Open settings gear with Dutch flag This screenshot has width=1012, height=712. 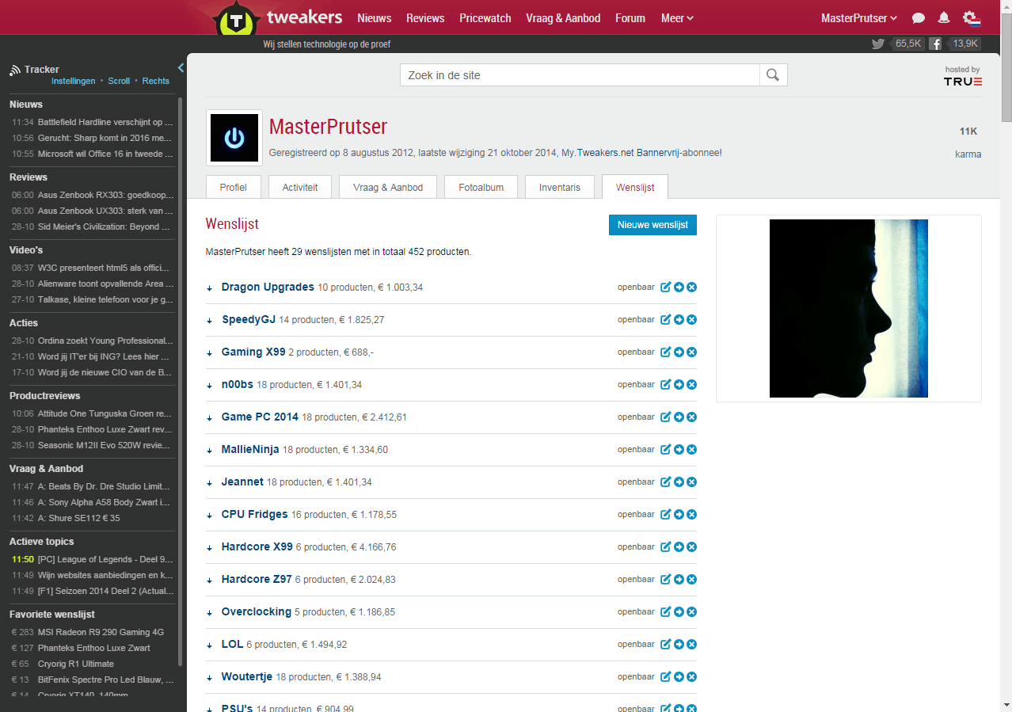pyautogui.click(x=972, y=18)
